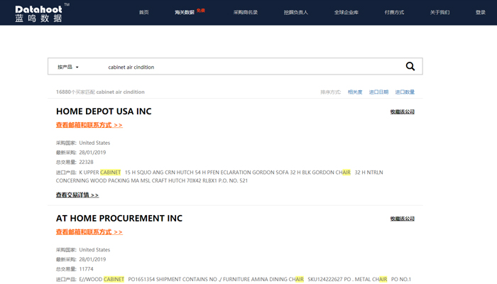497x284 pixels.
Task: Bookmark HOME DEPOT USA INC with 收藏该公司
Action: point(402,111)
